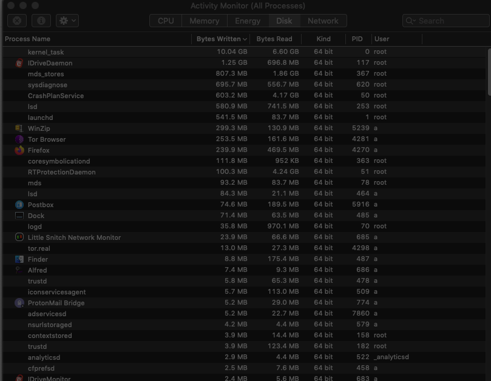
Task: Sort by Process Name column
Action: [97, 39]
